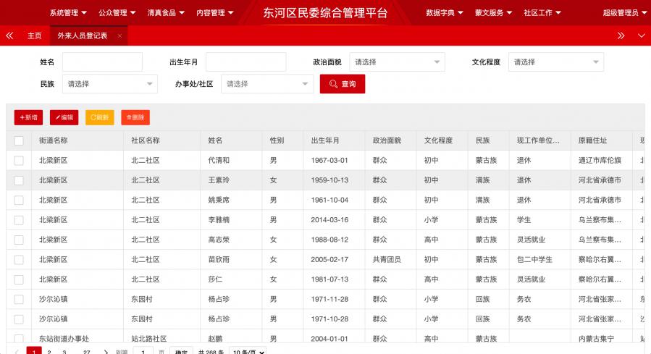Click the 查询 search button

(x=343, y=84)
